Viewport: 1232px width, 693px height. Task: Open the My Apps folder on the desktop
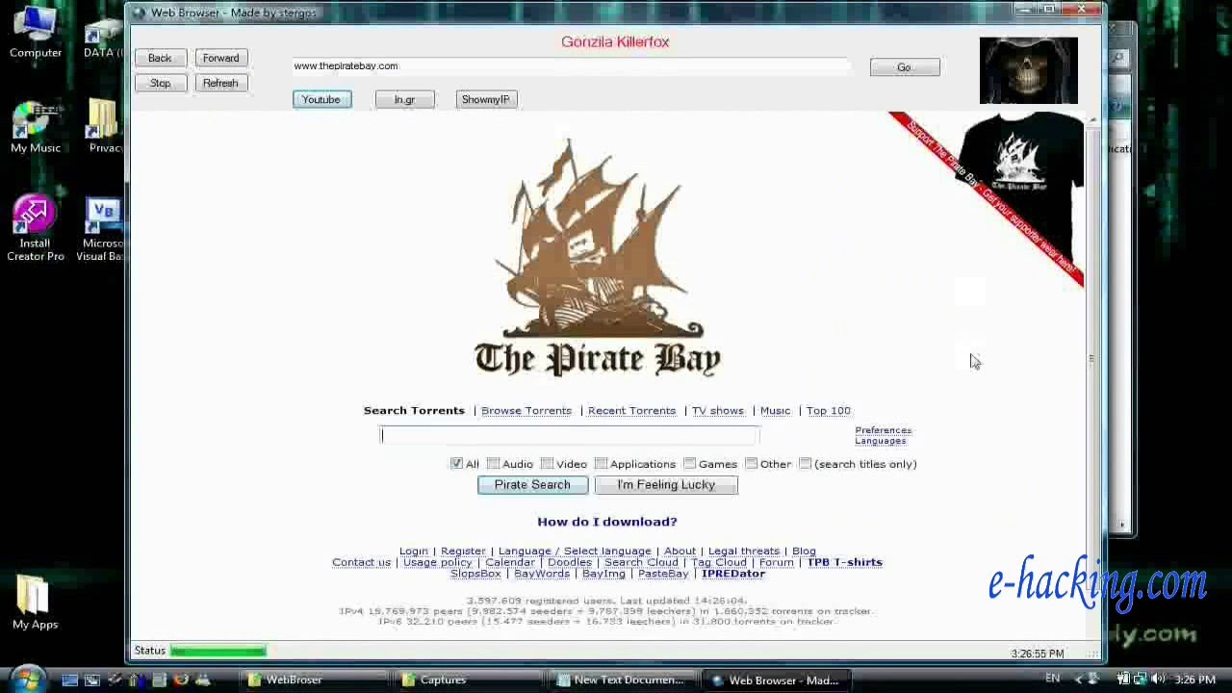pyautogui.click(x=35, y=603)
